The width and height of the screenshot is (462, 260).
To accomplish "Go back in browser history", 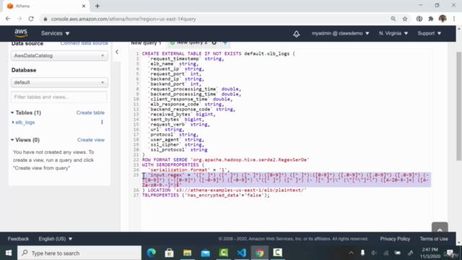I will (x=8, y=19).
